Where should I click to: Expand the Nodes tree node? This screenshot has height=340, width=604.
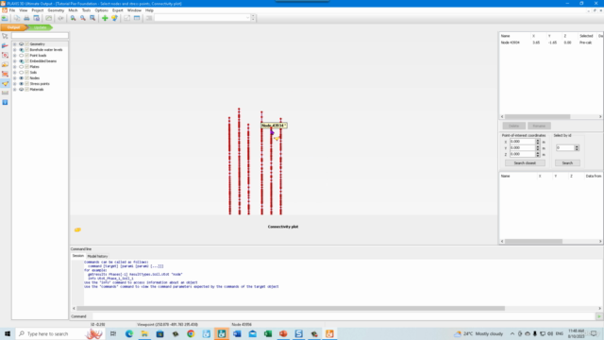point(15,77)
